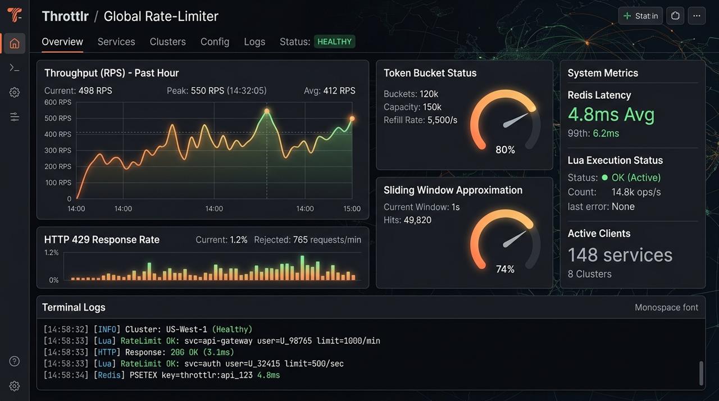Screen dimensions: 719x401
Task: Click '14.8k ops/s' count value
Action: coord(636,192)
